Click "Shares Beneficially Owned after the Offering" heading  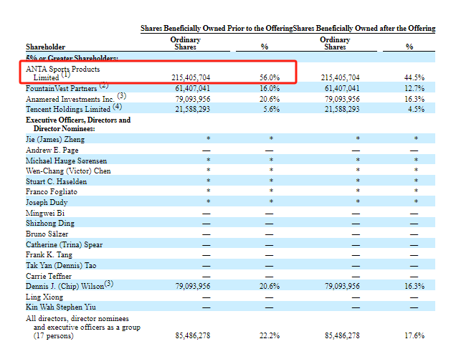click(364, 28)
